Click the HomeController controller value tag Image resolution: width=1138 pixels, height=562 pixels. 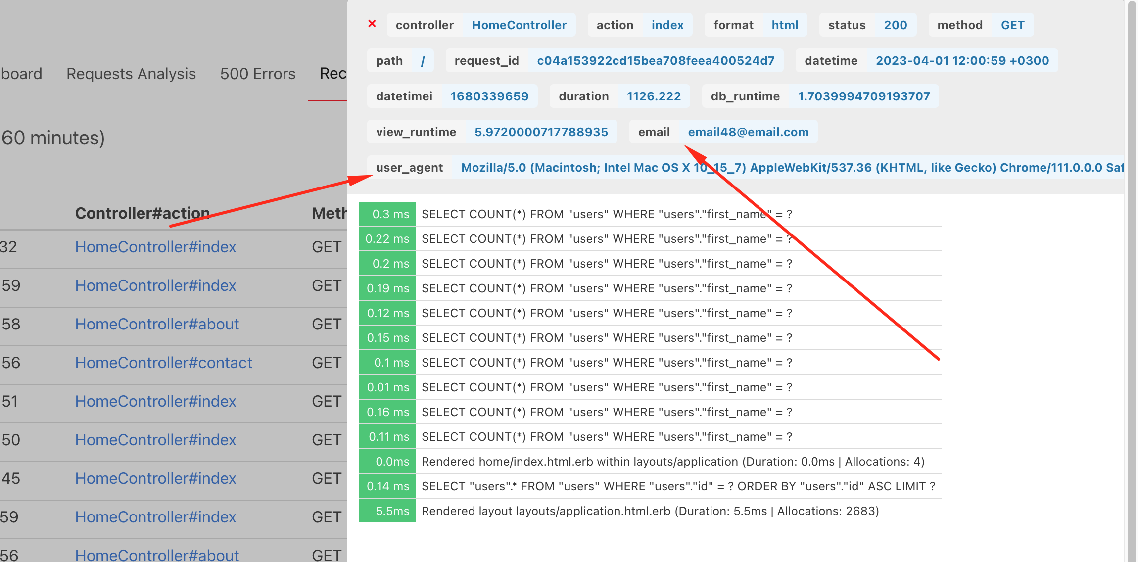click(x=519, y=25)
